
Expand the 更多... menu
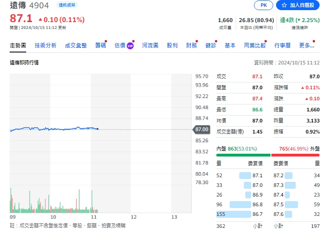tap(307, 45)
